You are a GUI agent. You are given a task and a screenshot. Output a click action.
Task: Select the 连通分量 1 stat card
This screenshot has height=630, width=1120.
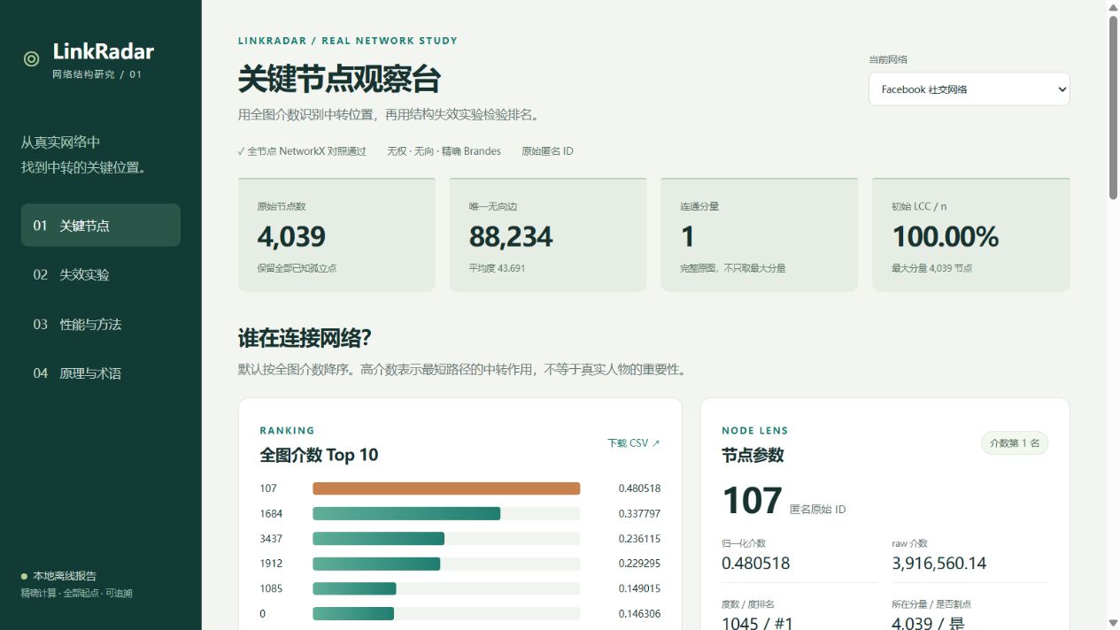pyautogui.click(x=760, y=234)
